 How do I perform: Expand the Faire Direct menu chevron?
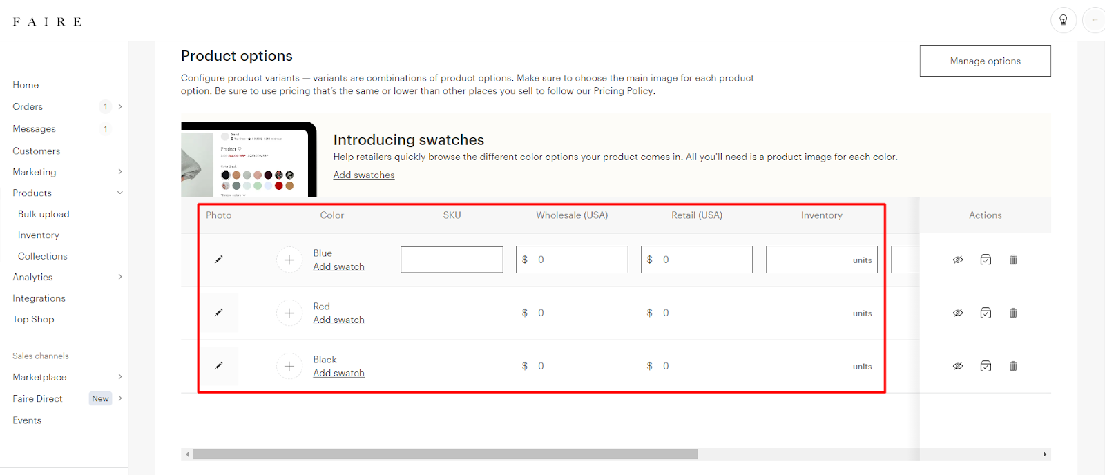(120, 398)
